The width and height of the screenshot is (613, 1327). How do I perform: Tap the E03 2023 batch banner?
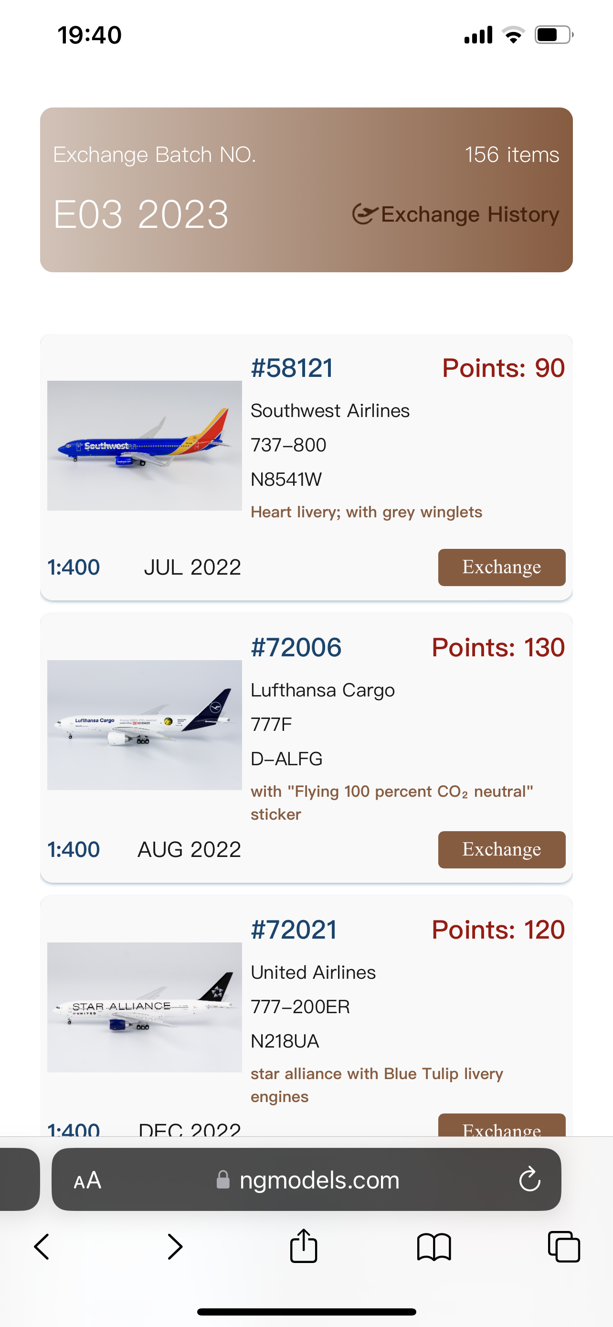pyautogui.click(x=141, y=214)
